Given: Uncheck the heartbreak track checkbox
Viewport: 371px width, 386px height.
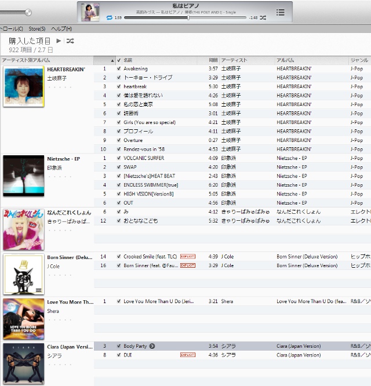Looking at the screenshot, I should (119, 86).
